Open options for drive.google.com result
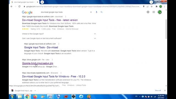 click(52, 60)
